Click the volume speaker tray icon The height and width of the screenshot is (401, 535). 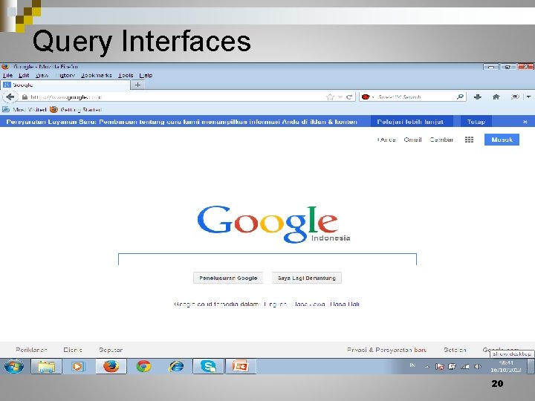click(478, 367)
